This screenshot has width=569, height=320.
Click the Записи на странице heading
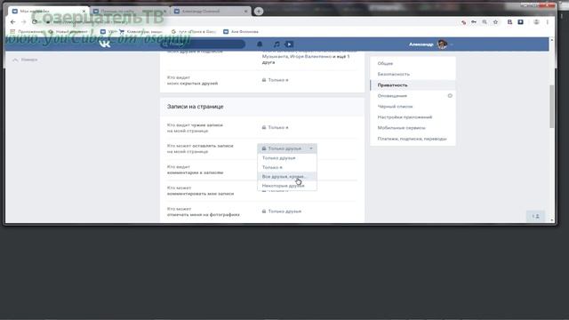[x=196, y=107]
